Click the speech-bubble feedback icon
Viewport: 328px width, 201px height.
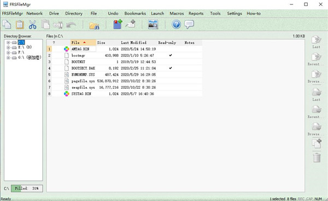pos(189,25)
